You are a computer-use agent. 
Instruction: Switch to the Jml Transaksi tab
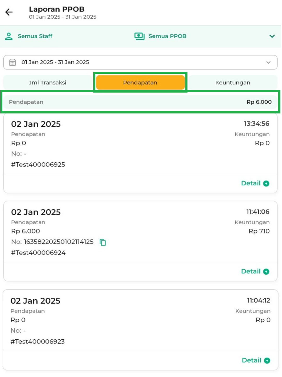(48, 83)
